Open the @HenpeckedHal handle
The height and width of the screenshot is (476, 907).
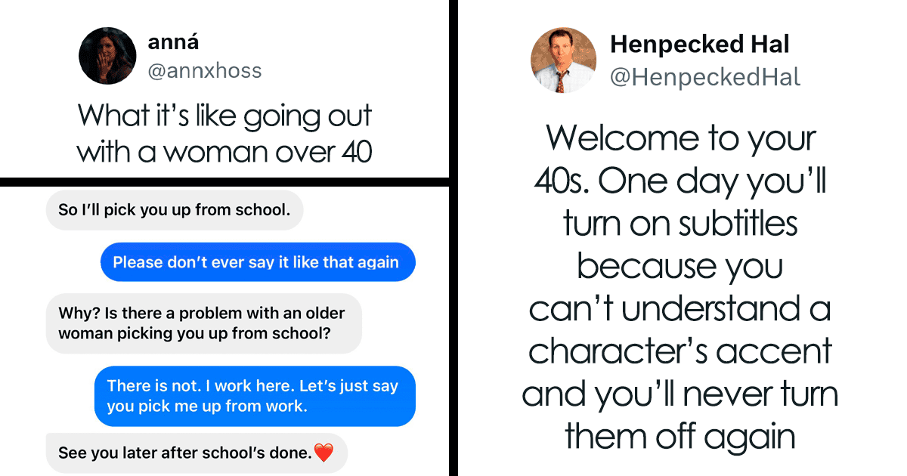704,77
